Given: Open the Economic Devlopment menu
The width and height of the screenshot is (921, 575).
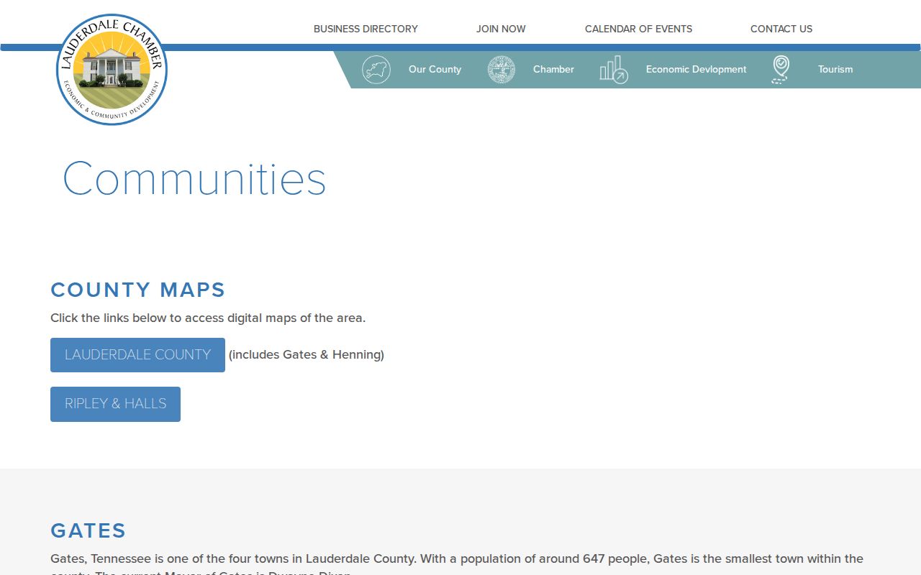Looking at the screenshot, I should pyautogui.click(x=696, y=70).
